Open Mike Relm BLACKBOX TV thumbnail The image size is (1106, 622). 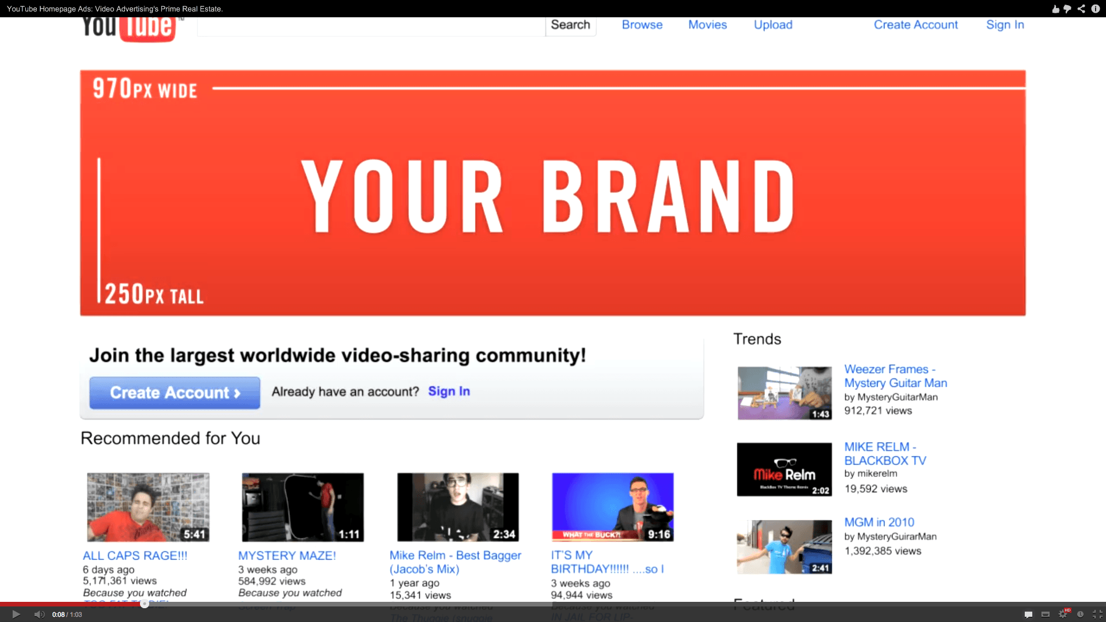(784, 469)
